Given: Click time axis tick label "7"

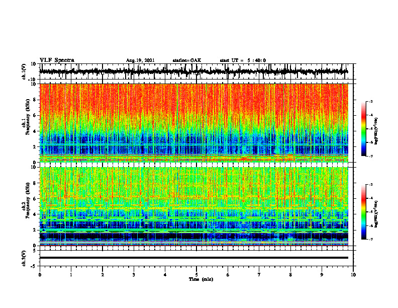Looking at the screenshot, I should tap(259, 275).
